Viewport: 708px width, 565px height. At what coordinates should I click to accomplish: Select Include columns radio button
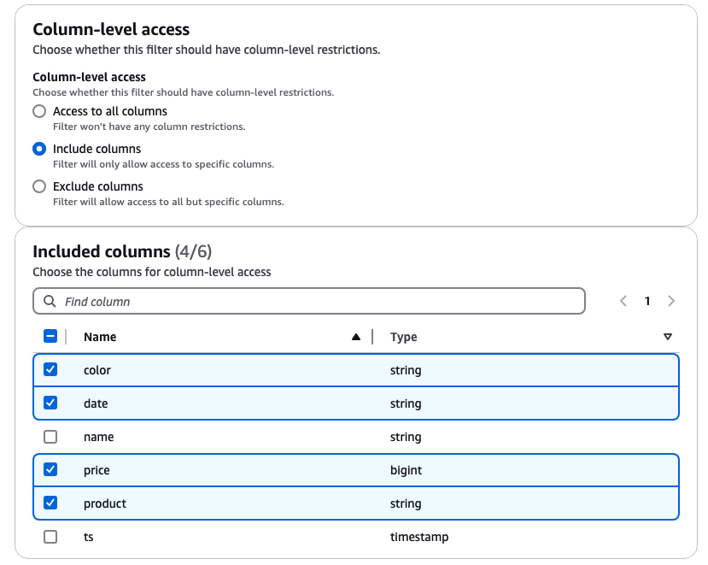point(39,149)
